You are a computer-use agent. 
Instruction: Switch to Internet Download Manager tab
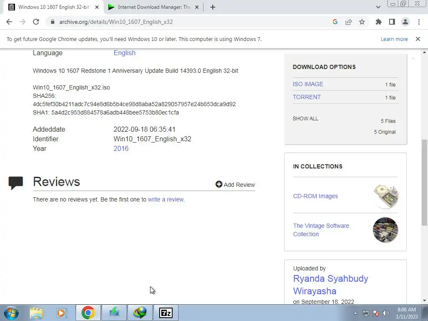(x=154, y=7)
